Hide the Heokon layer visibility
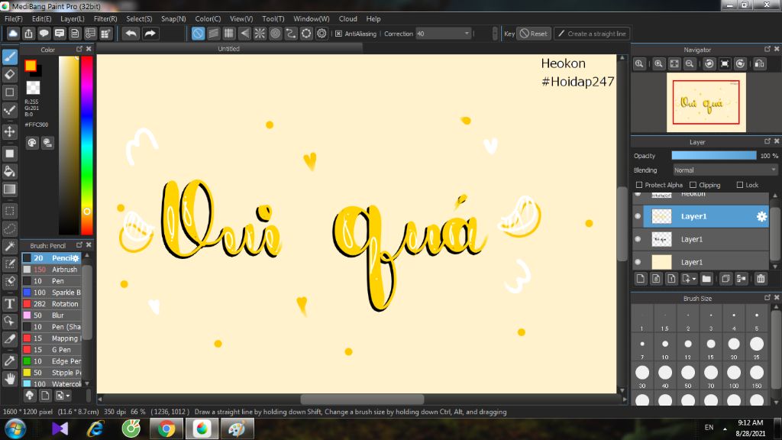782x440 pixels. 638,193
